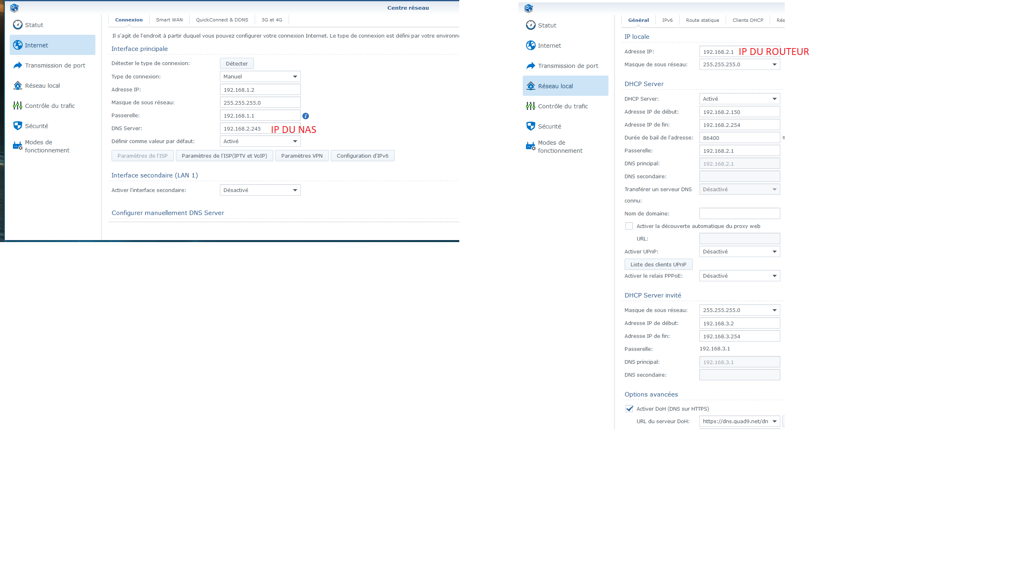Image resolution: width=1035 pixels, height=582 pixels.
Task: Click the Sécurité shield icon in right panel
Action: click(530, 126)
